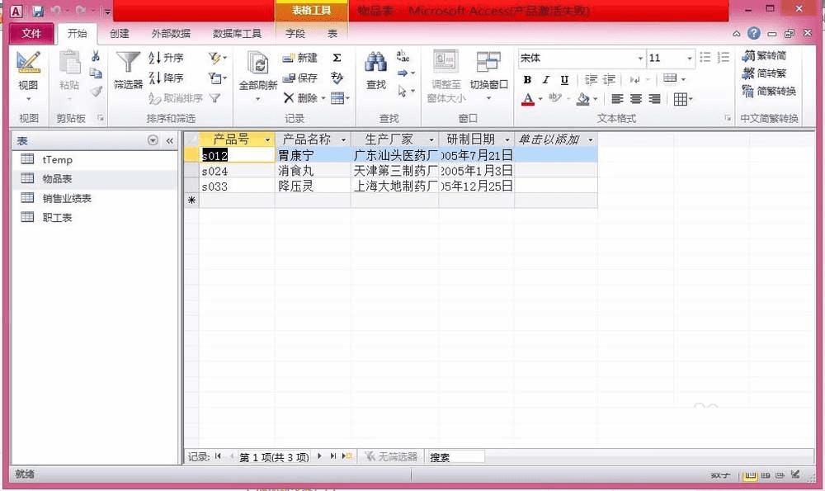Click the Cut scissors icon
This screenshot has width=825, height=491.
tap(96, 56)
